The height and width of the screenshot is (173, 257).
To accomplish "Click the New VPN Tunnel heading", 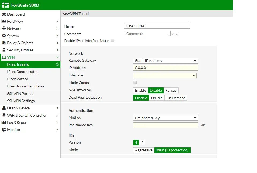I will 76,14.
